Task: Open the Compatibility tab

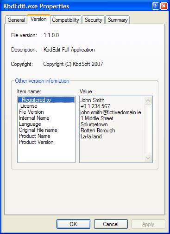Action: click(66, 20)
